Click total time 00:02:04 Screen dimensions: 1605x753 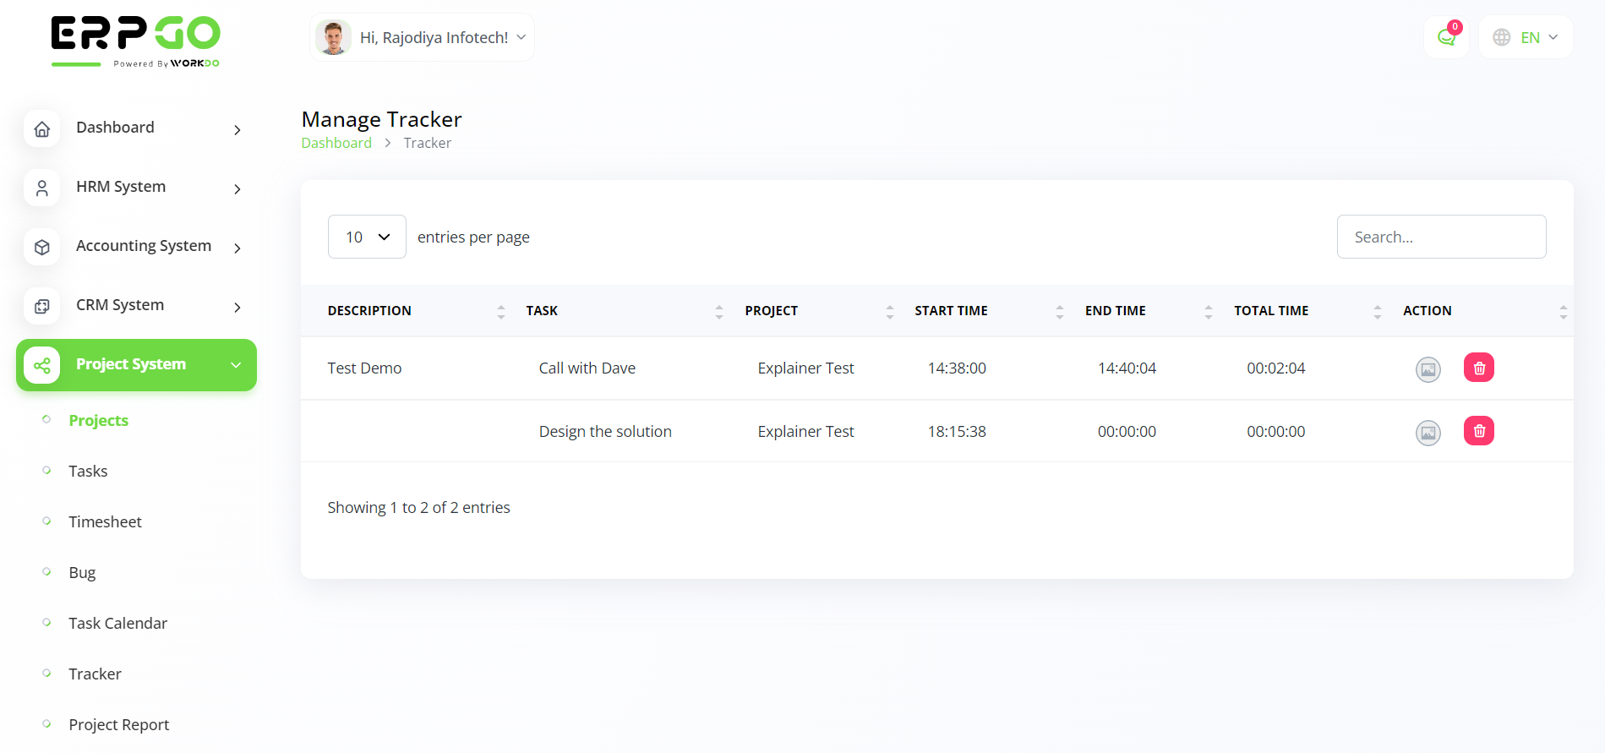(1275, 368)
